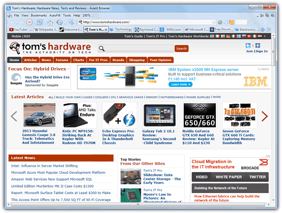Click the tom's hardware hammer logo
This screenshot has height=213, width=282.
pos(15,48)
